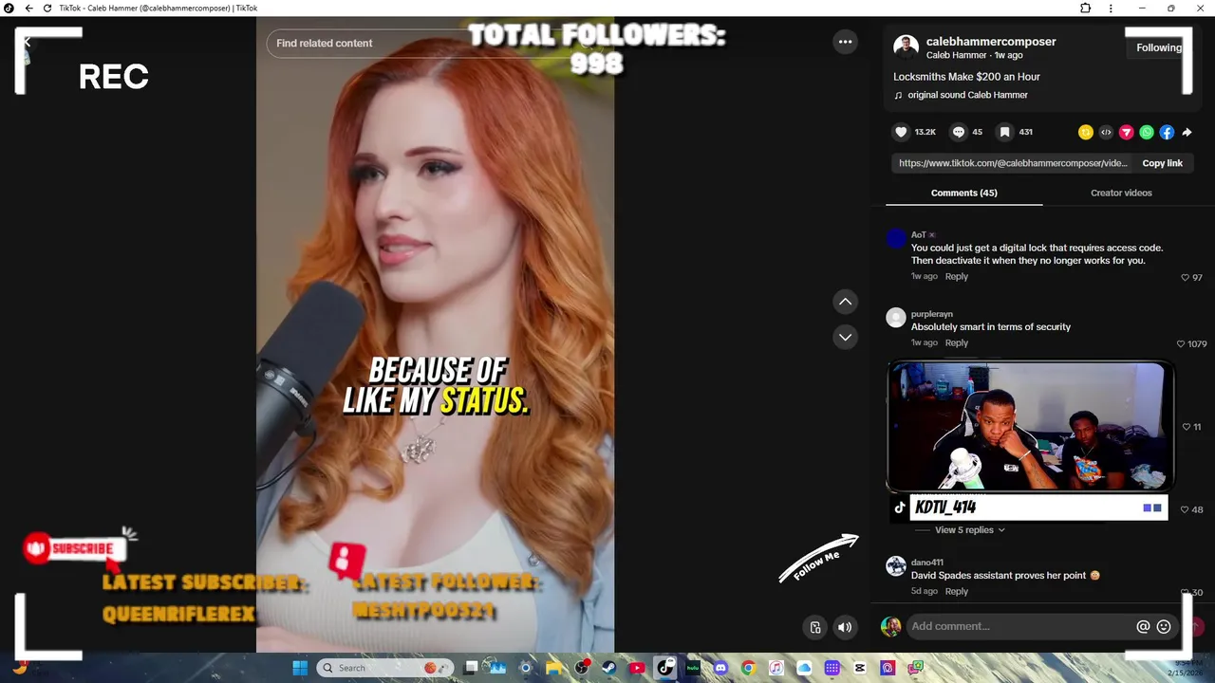Image resolution: width=1215 pixels, height=683 pixels.
Task: Open File Explorer from the taskbar
Action: tap(554, 668)
